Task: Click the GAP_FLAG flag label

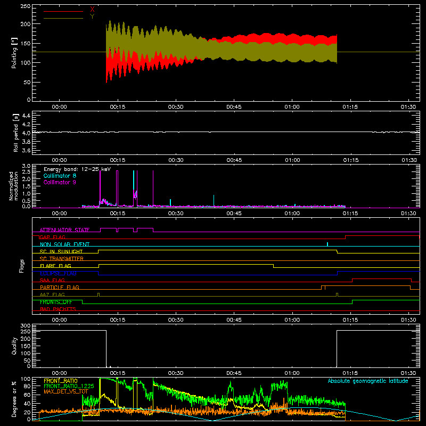Action: (x=52, y=237)
